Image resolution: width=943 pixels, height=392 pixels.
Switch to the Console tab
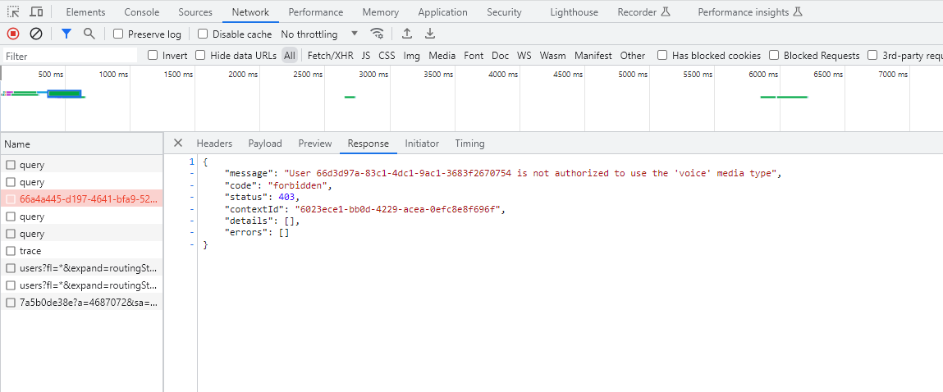tap(141, 12)
